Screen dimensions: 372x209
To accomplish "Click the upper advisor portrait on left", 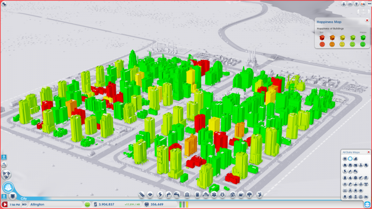I will coord(4,157).
